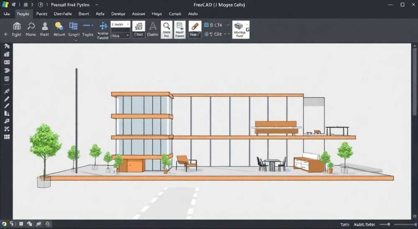The height and width of the screenshot is (229, 418).
Task: Click the FrezCAD window title text
Action: point(219,5)
